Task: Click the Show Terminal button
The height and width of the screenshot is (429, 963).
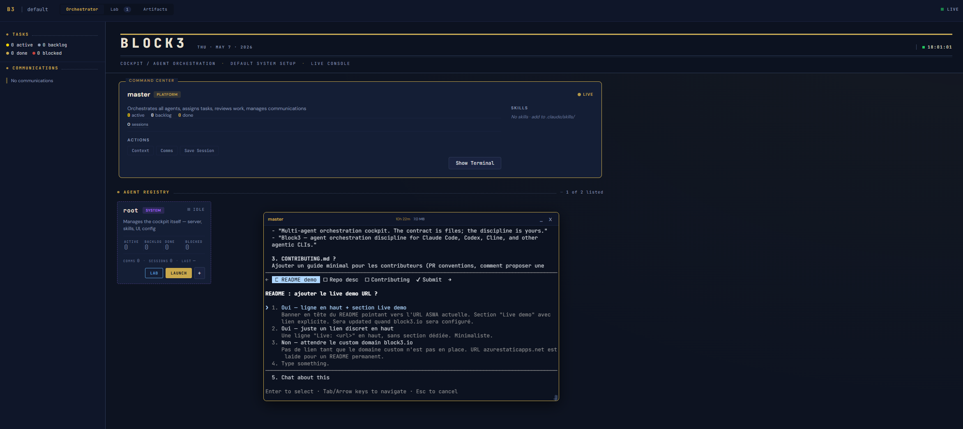Action: pyautogui.click(x=475, y=163)
